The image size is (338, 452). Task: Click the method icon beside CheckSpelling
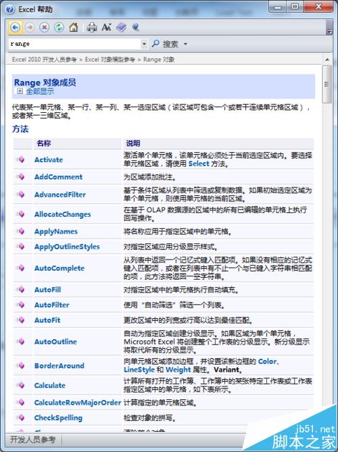[x=21, y=418]
